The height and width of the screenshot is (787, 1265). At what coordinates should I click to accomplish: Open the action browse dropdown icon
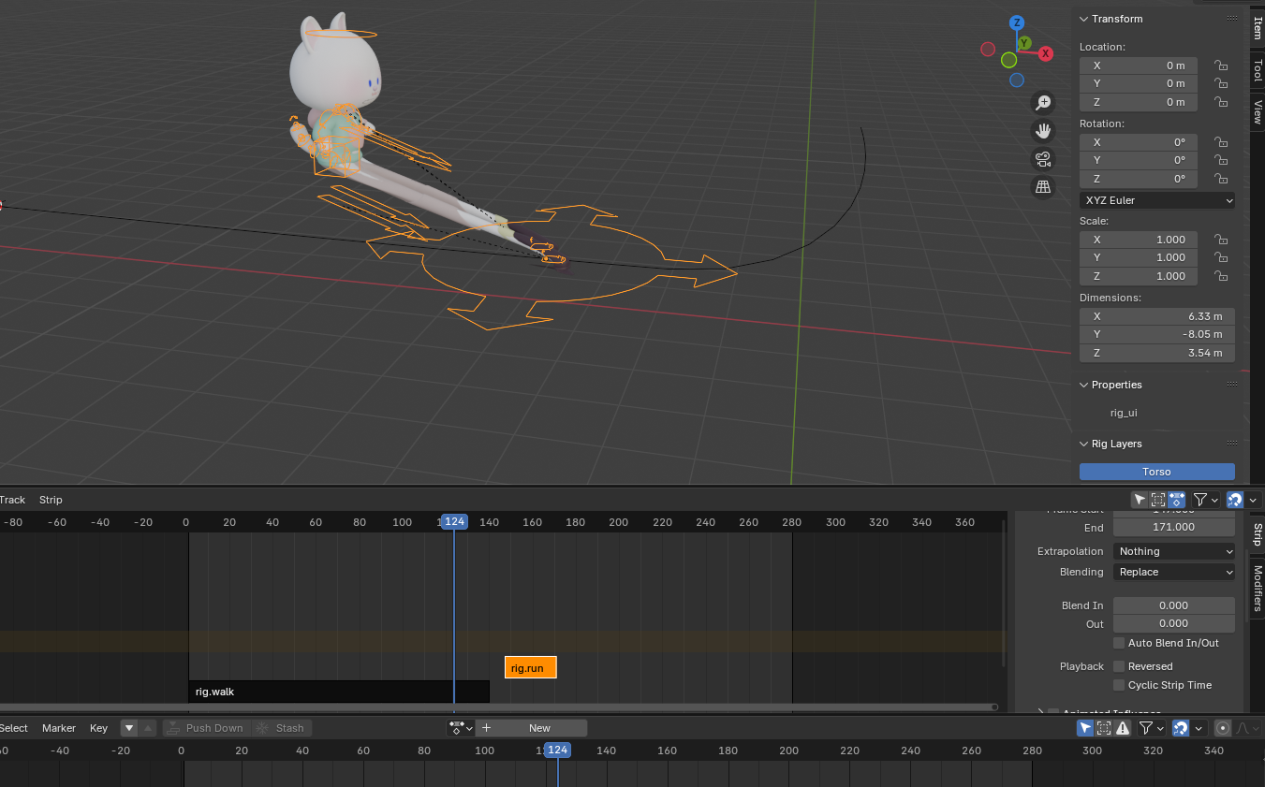pyautogui.click(x=462, y=728)
